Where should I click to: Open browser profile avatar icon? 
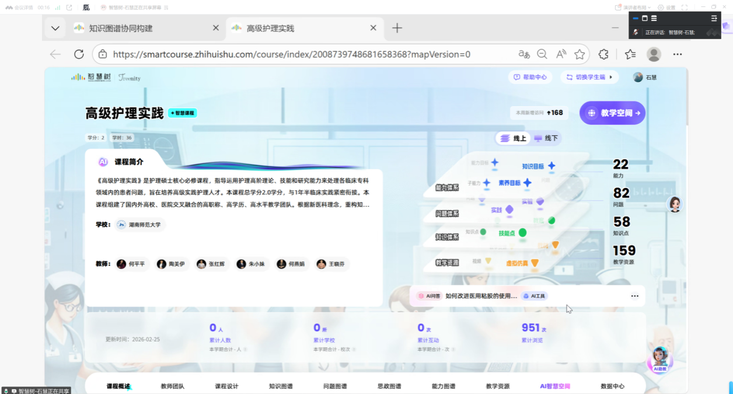click(654, 54)
